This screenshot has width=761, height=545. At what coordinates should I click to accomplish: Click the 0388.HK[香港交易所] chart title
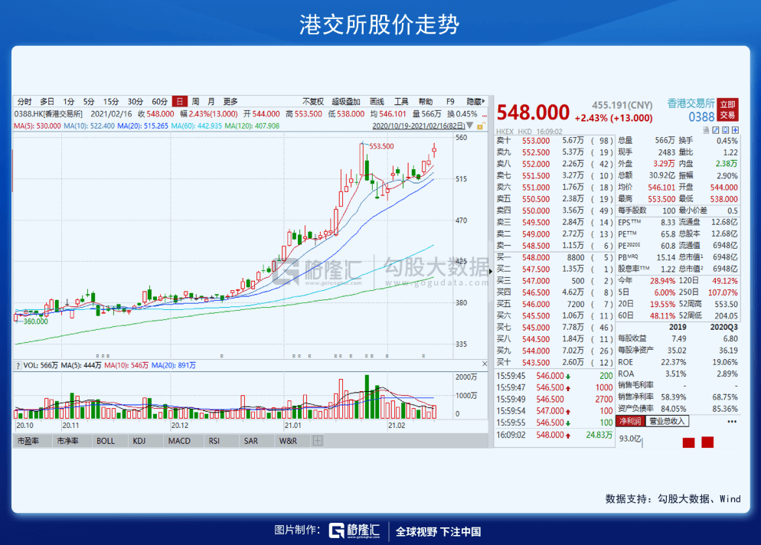pyautogui.click(x=48, y=114)
